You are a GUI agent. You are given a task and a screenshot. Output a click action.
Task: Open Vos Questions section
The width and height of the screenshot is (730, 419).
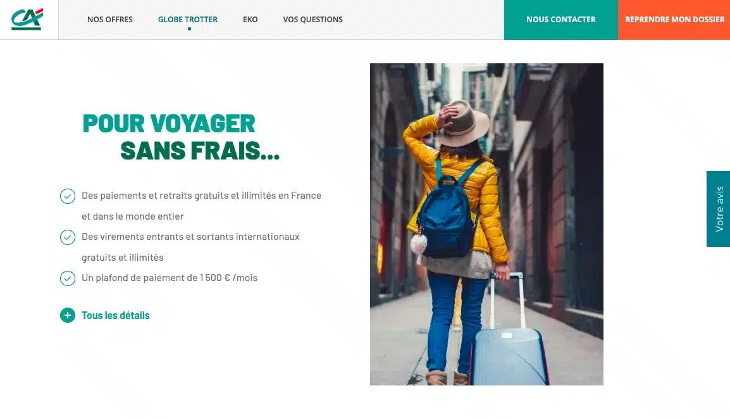pos(313,19)
